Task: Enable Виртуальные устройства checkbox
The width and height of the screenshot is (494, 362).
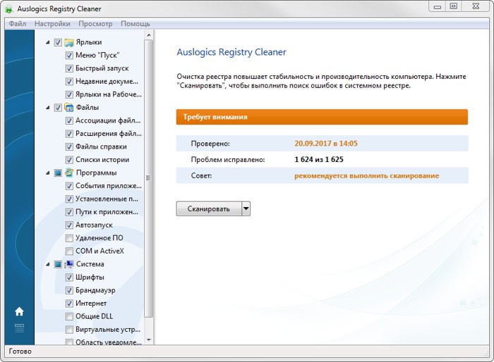Action: click(x=69, y=330)
